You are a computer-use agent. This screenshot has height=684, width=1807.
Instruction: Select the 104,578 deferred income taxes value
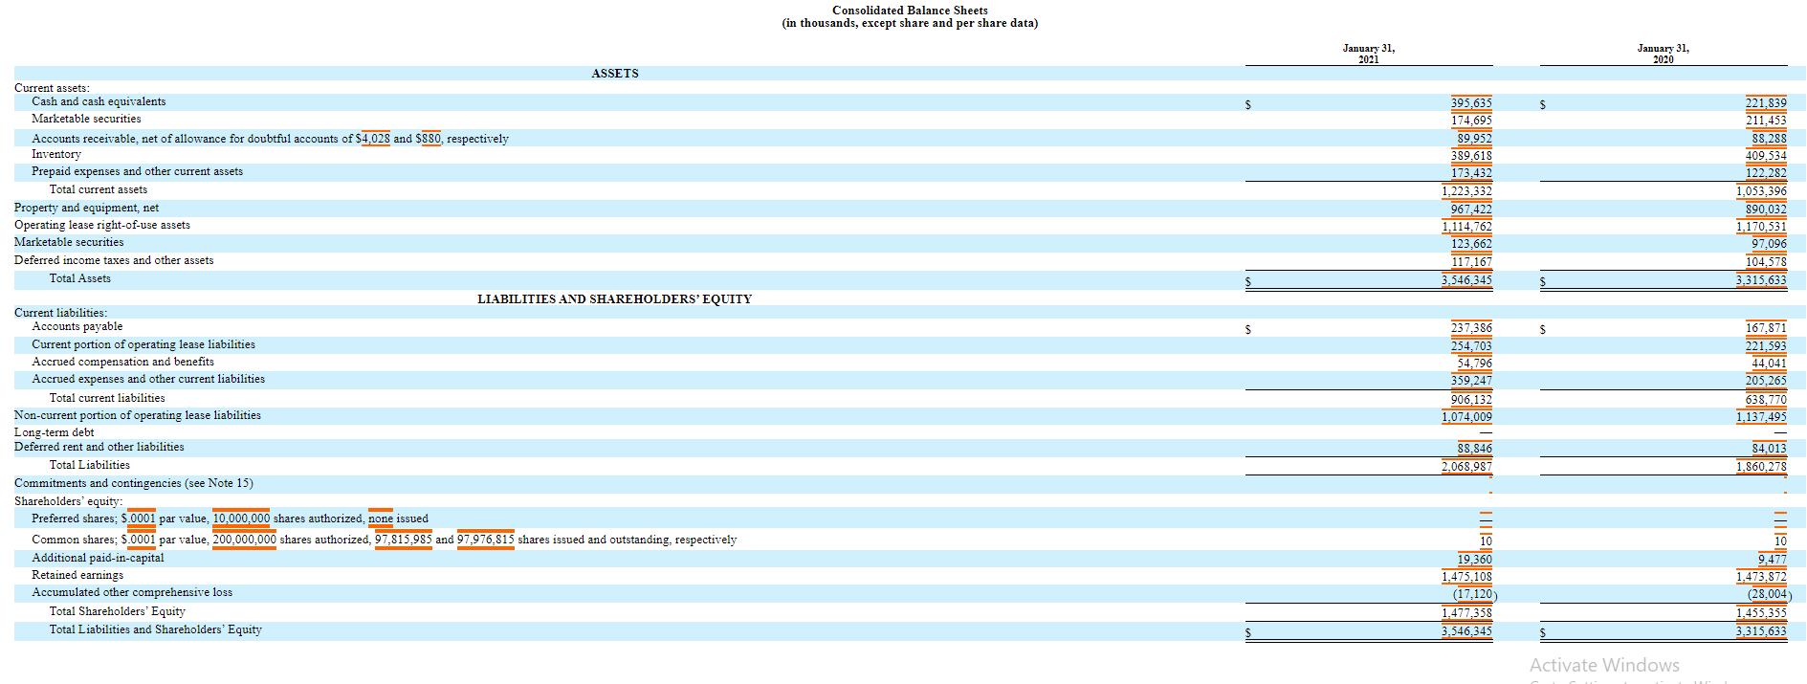(1766, 262)
